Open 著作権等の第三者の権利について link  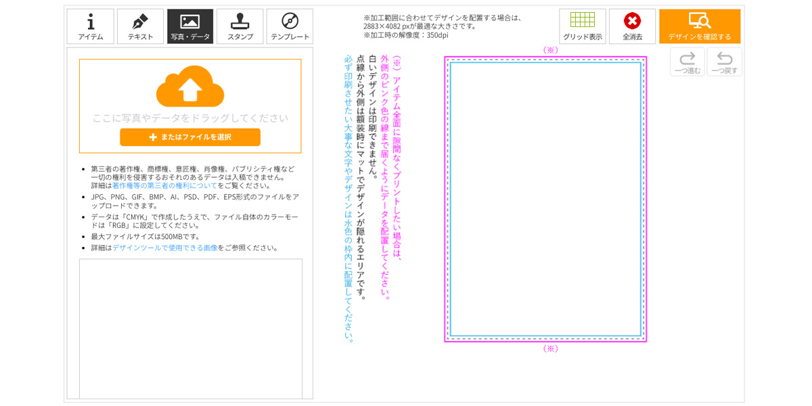[x=164, y=185]
